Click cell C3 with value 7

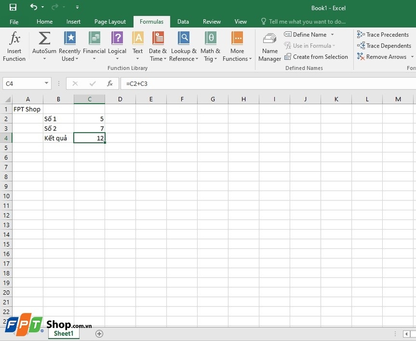[89, 129]
